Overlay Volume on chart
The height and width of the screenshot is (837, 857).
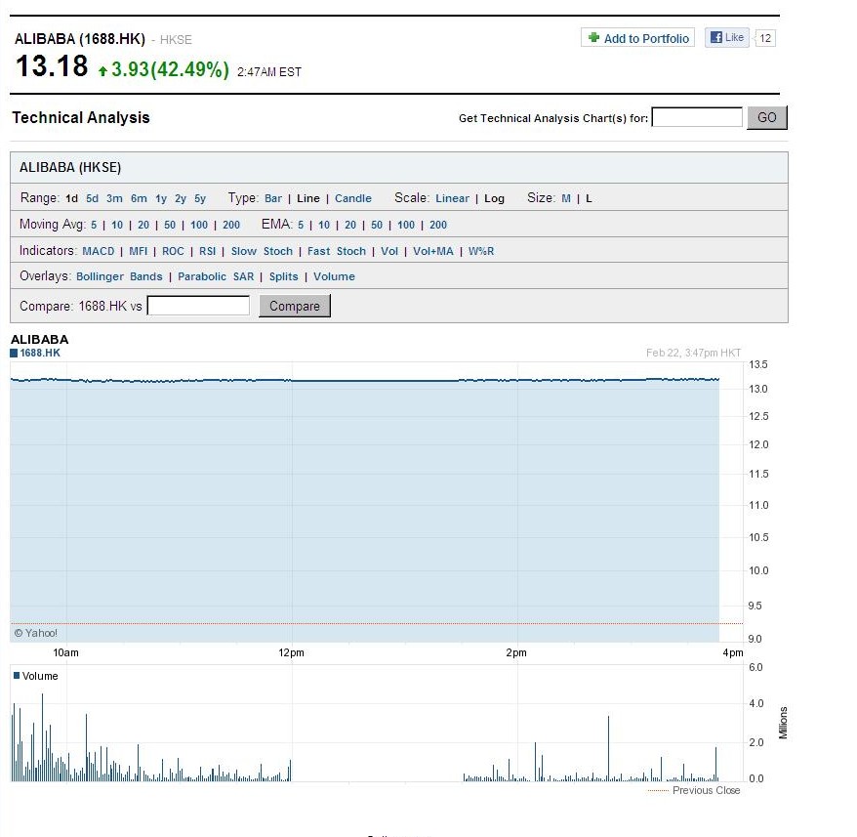coord(334,276)
